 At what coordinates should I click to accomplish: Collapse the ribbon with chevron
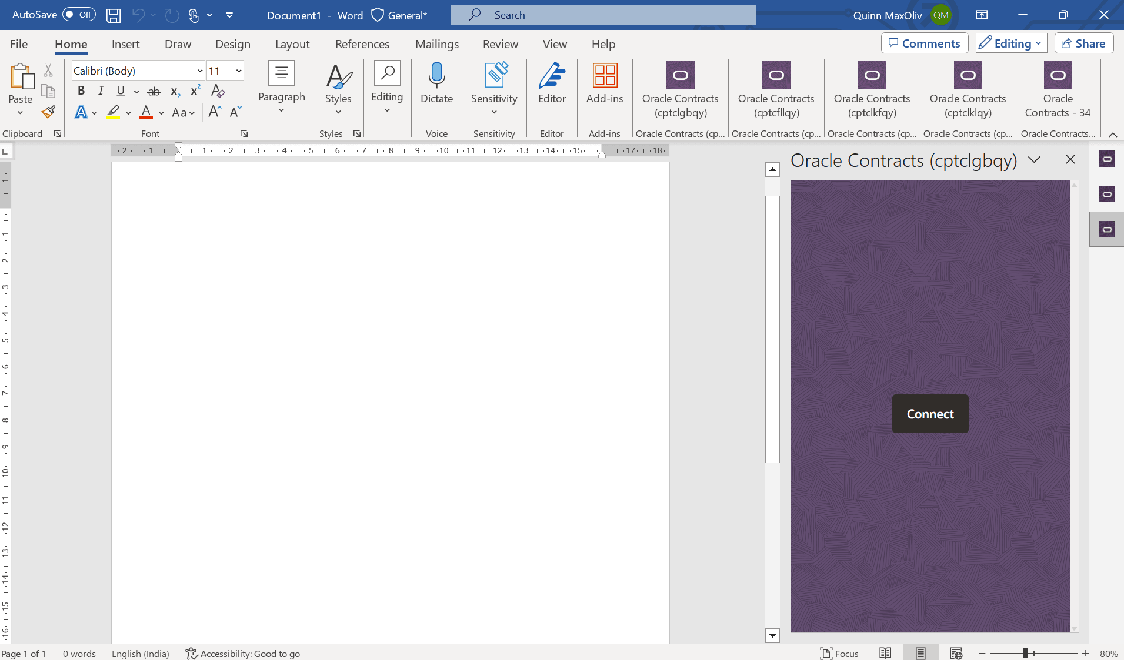coord(1113,135)
